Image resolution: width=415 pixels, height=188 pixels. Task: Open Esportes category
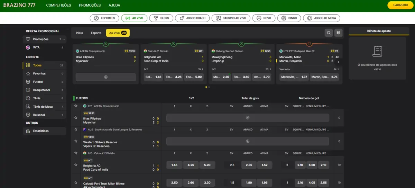click(104, 18)
